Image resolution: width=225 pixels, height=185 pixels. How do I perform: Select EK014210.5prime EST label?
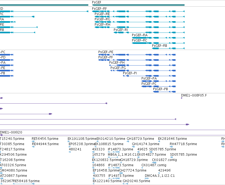pyautogui.click(x=111, y=139)
